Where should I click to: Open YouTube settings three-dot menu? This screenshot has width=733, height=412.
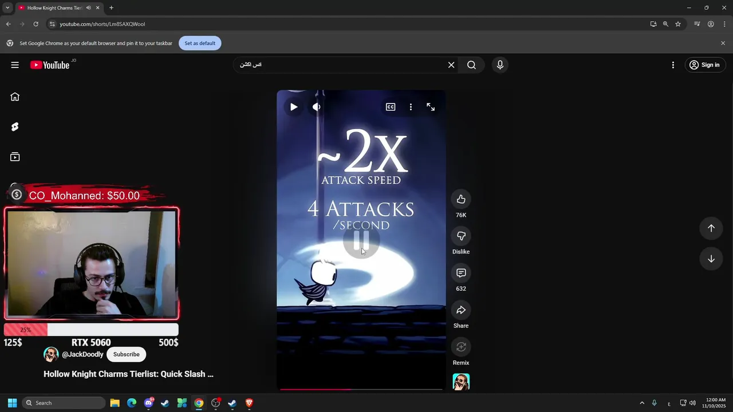click(x=673, y=65)
